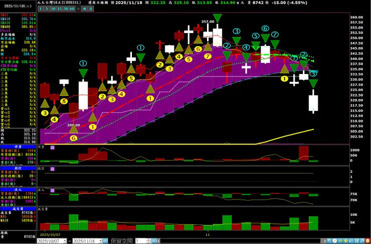Viewport: 371px width, 244px height.
Task: Open the start date 2025/10/07 dropdown
Action: [x=65, y=241]
